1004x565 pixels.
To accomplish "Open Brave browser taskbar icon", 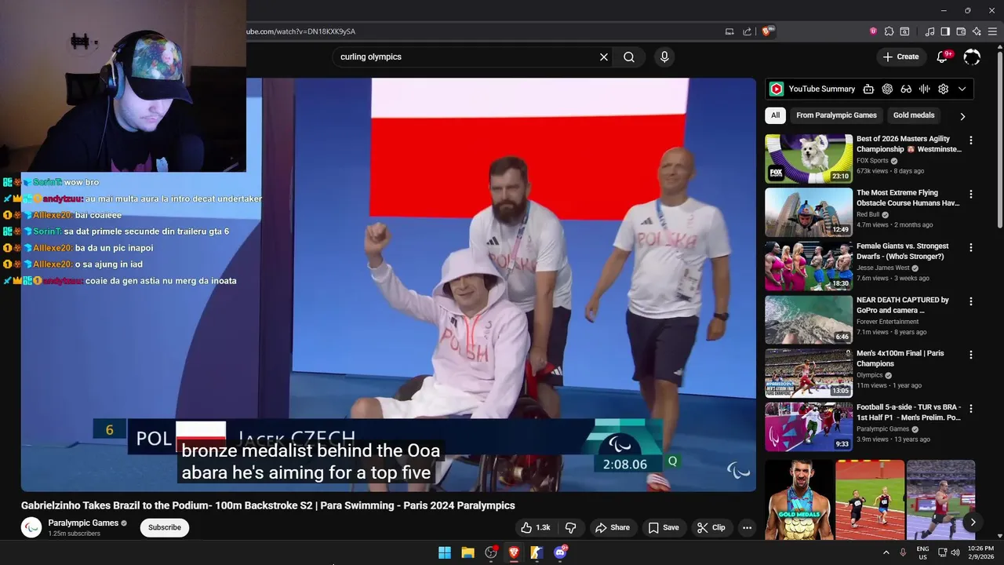I will click(514, 552).
